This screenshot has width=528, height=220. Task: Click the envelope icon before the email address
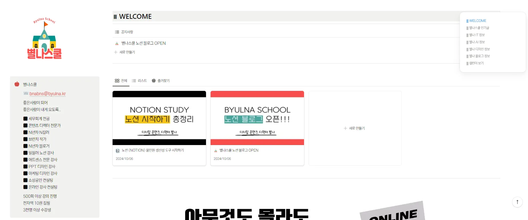(x=26, y=93)
